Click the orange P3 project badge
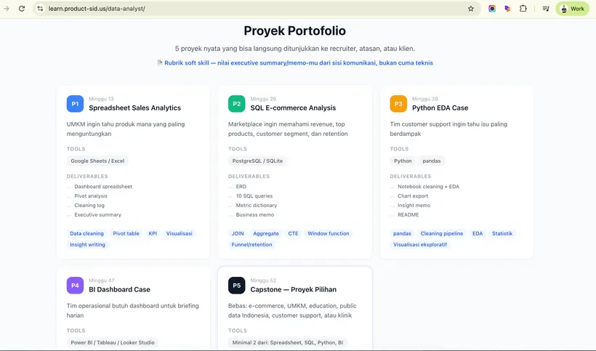The height and width of the screenshot is (351, 596). coord(398,104)
